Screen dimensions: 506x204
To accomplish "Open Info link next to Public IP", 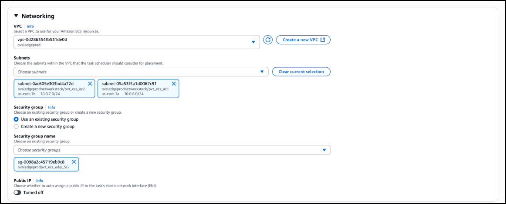I will tap(40, 181).
